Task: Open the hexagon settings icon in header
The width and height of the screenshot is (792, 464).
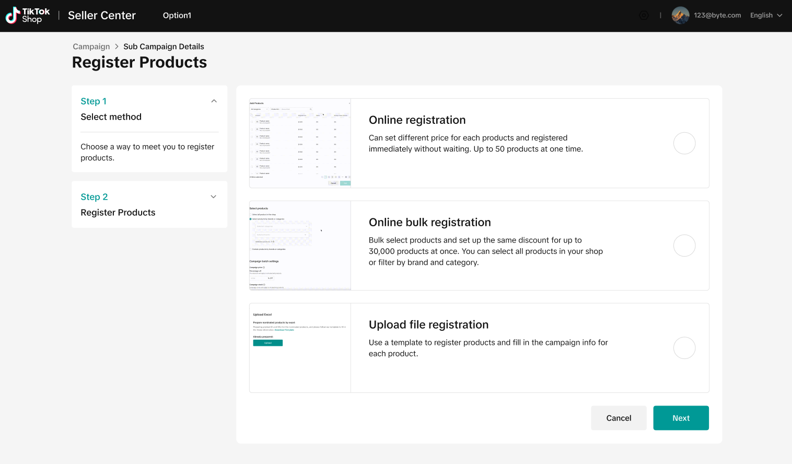Action: pos(644,16)
